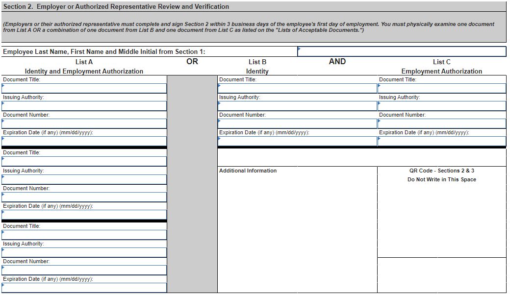Viewport: 510px width, 295px height.
Task: Click the first List A Expiration Date field
Action: click(83, 141)
